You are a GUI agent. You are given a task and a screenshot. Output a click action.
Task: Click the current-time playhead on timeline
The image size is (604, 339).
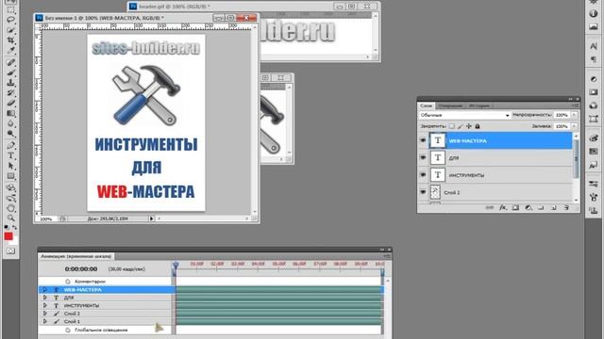pos(176,265)
